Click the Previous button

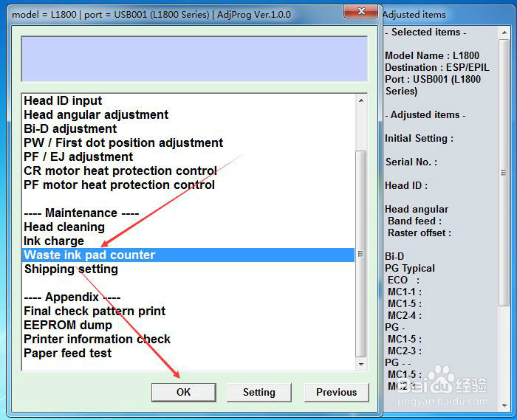[x=336, y=392]
